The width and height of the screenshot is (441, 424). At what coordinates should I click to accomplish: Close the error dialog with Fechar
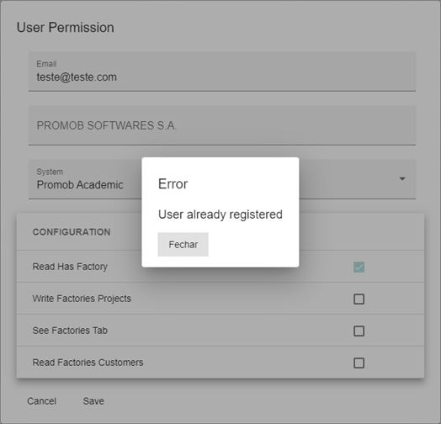pyautogui.click(x=183, y=244)
